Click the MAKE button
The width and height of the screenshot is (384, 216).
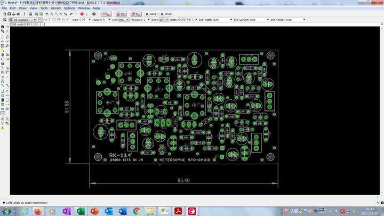pos(152,14)
